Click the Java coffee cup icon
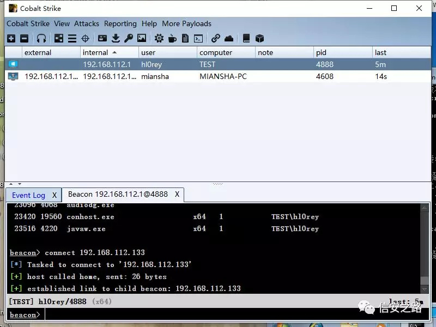The image size is (436, 327). point(172,38)
